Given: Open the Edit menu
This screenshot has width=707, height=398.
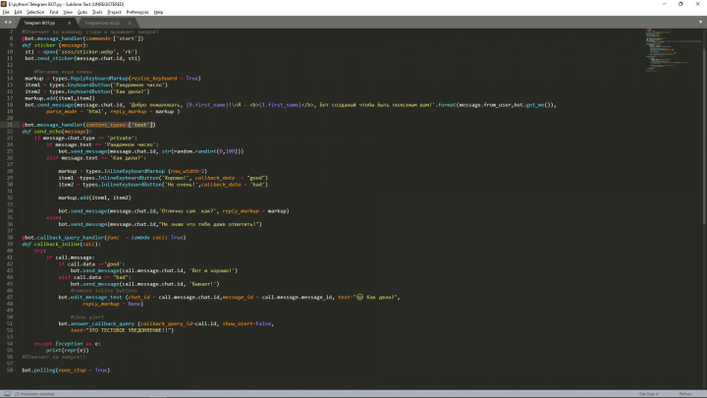Looking at the screenshot, I should (x=18, y=12).
